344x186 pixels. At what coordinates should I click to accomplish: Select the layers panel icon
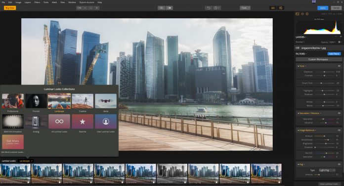302,14
